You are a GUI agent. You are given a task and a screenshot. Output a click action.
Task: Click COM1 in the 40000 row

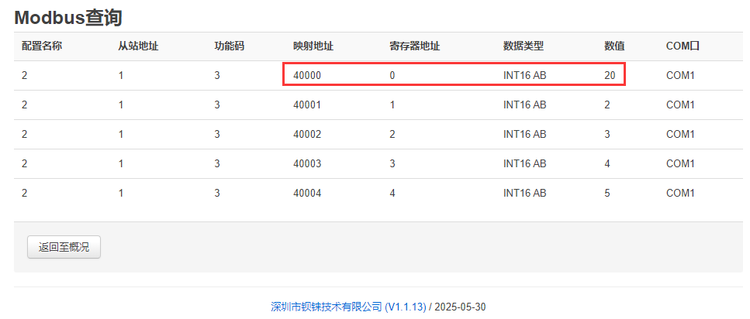pos(680,75)
